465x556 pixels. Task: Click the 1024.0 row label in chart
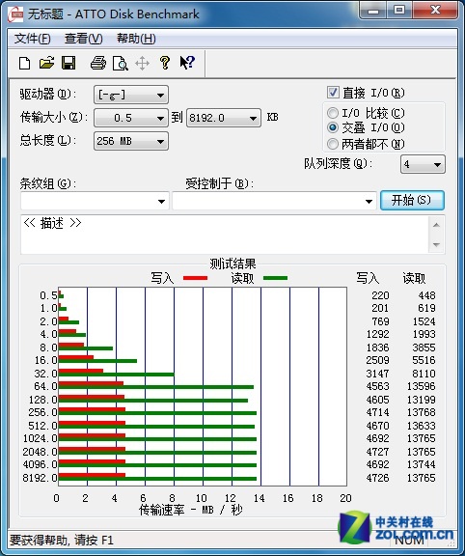[40, 438]
